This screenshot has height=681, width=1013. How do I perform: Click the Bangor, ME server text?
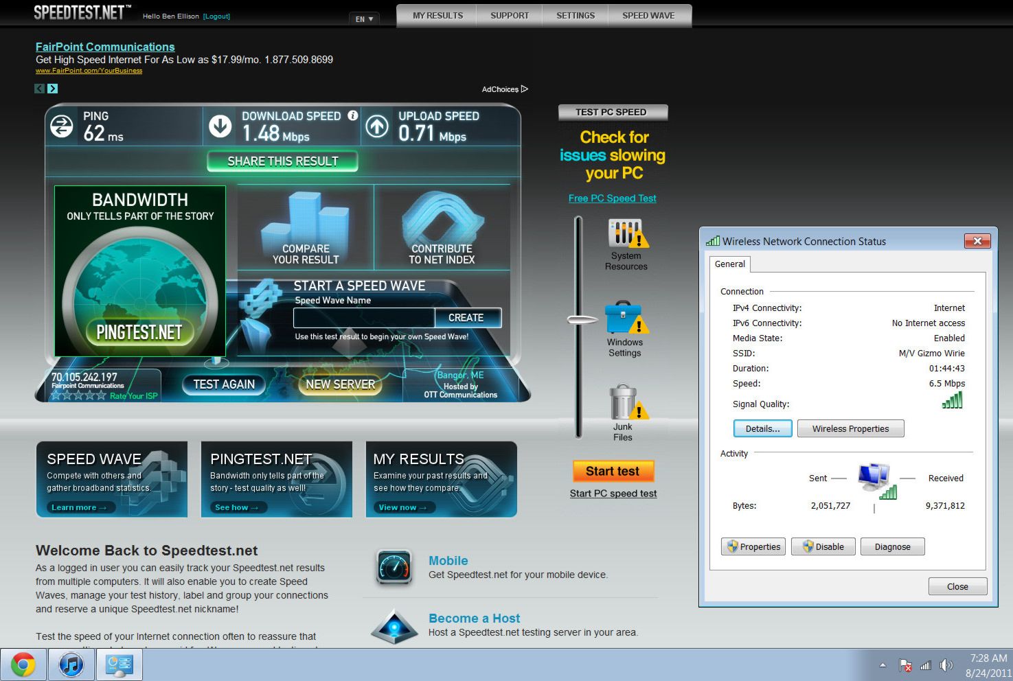click(460, 375)
